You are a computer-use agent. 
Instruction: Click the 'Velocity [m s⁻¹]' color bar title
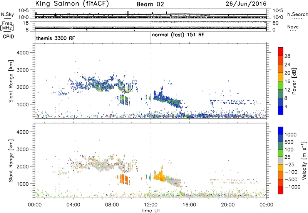click(x=304, y=160)
